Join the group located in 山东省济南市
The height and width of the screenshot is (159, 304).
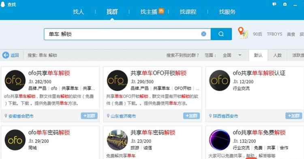coord(191,116)
